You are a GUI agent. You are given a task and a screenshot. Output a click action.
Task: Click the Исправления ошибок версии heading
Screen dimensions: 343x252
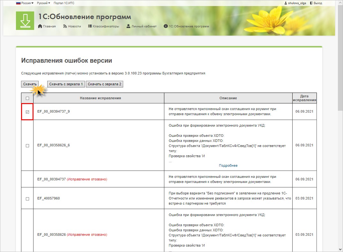(x=66, y=60)
